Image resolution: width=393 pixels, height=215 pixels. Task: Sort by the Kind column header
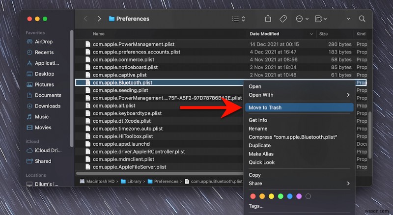click(361, 34)
